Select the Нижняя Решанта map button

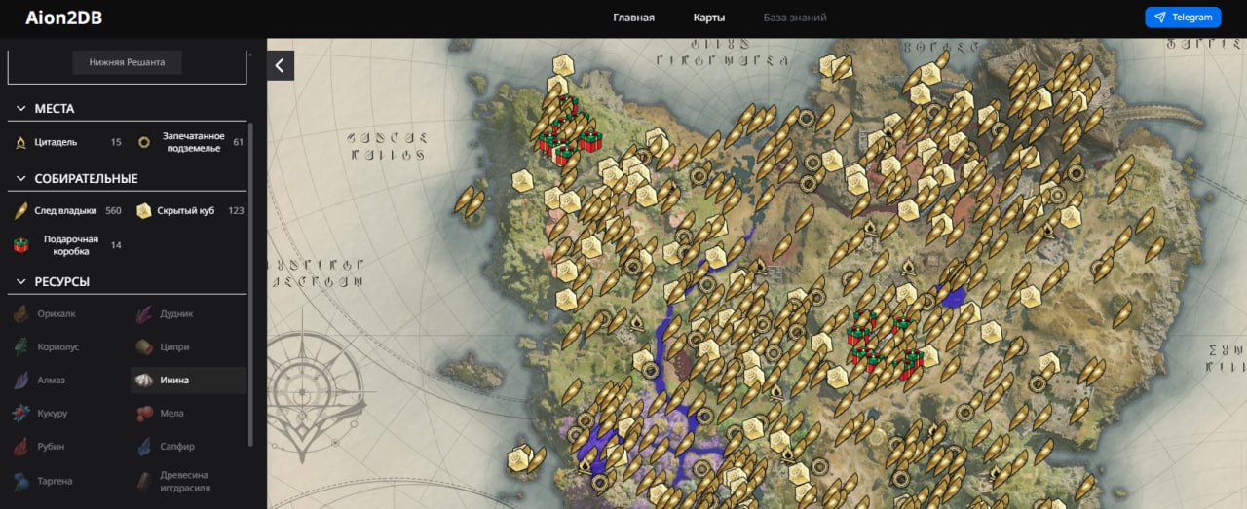click(x=128, y=61)
